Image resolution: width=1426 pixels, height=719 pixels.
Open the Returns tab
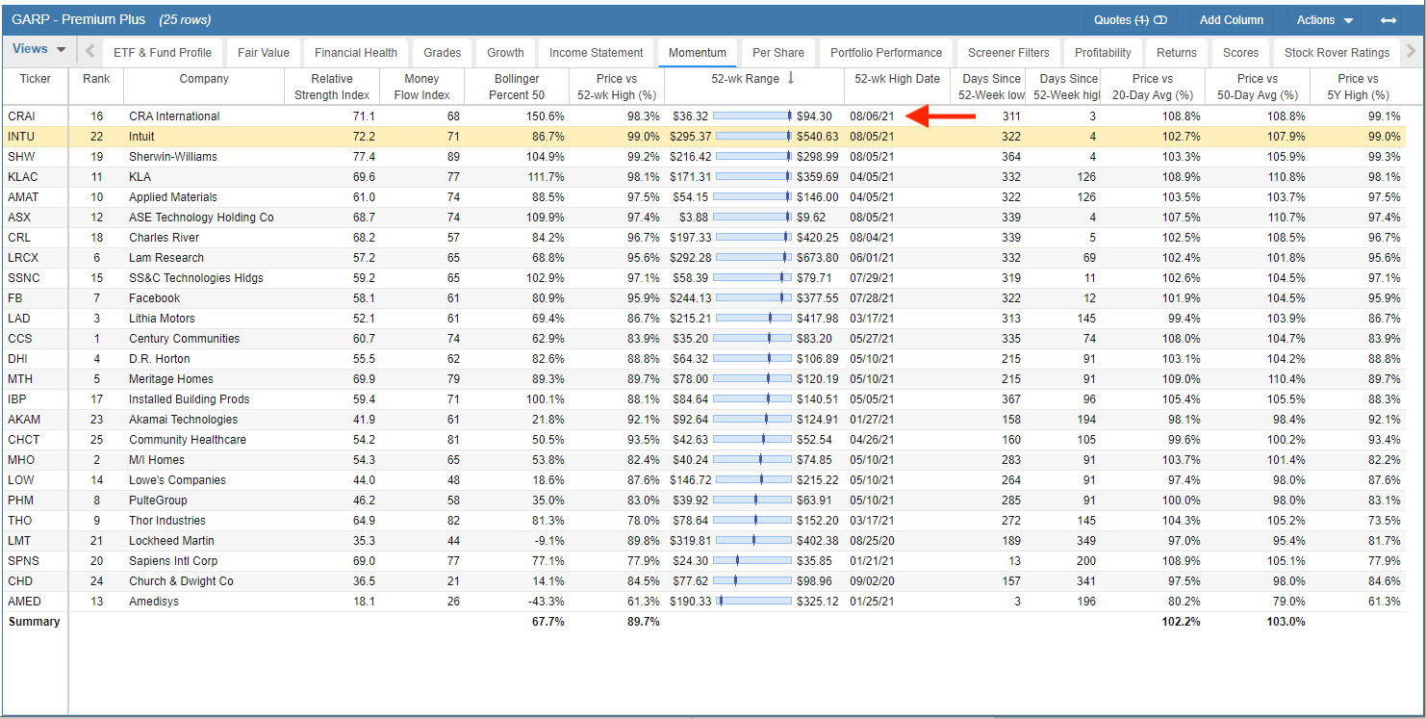pyautogui.click(x=1177, y=53)
